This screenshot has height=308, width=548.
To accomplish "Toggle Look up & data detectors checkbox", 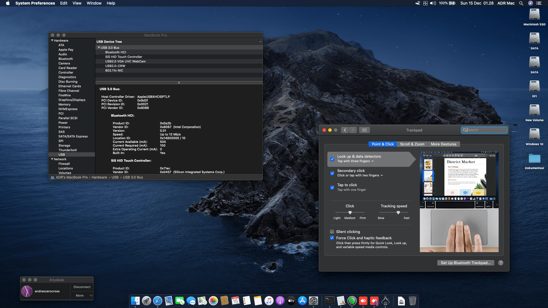I will click(332, 159).
